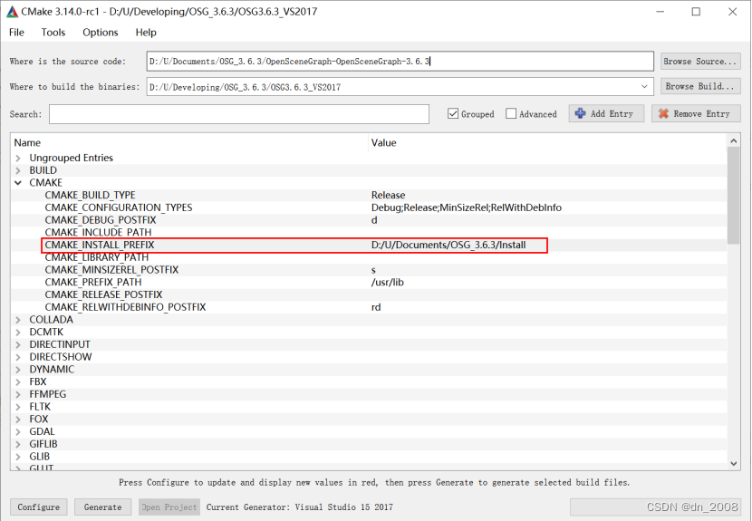Click the scroll down arrow of entries list

click(733, 463)
